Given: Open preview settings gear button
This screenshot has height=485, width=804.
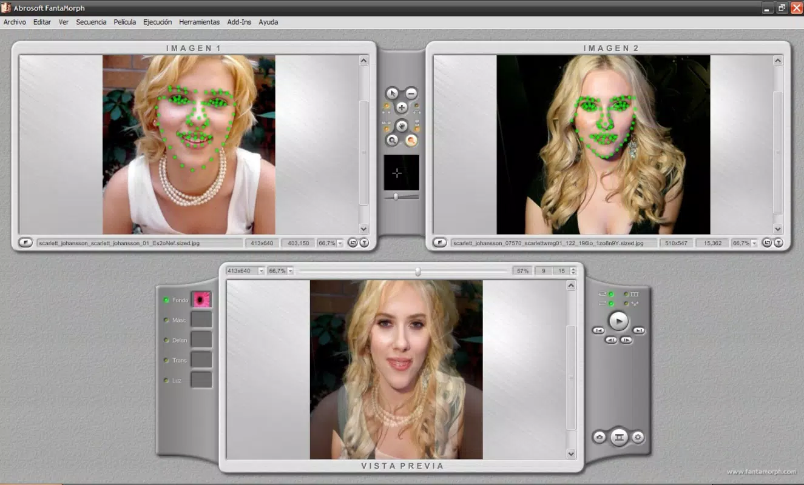Looking at the screenshot, I should (x=637, y=437).
